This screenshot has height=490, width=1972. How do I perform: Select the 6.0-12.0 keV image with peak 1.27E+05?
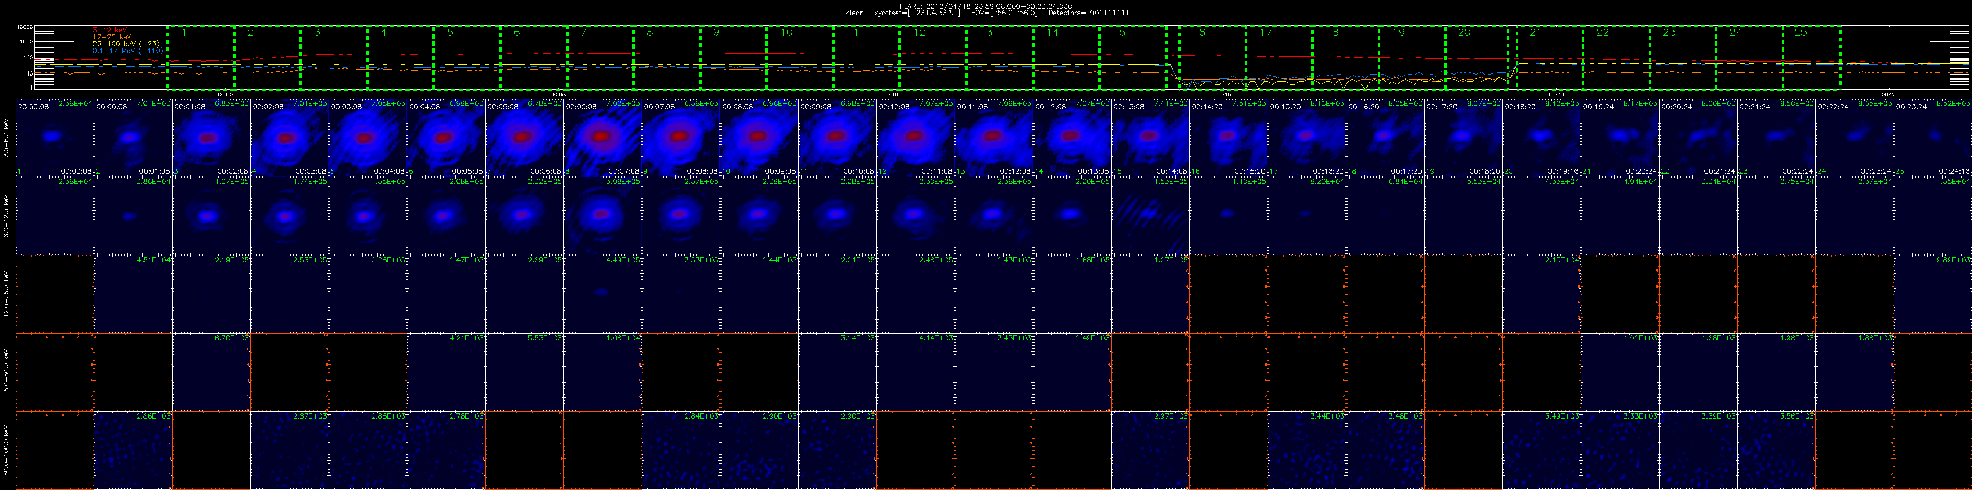point(211,216)
